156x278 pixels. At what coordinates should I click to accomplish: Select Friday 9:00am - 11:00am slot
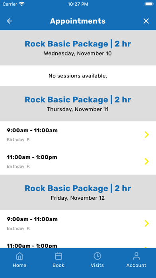pyautogui.click(x=78, y=223)
